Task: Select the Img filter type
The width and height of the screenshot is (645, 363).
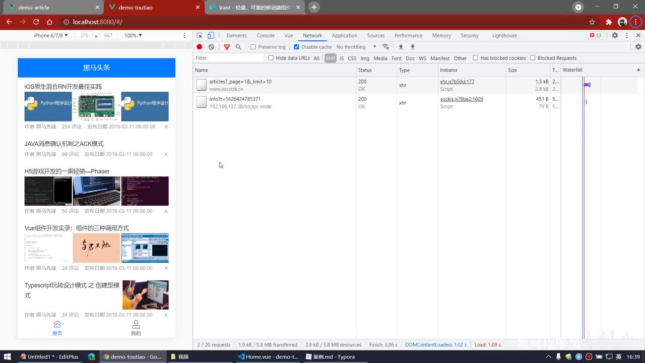Action: pos(365,58)
